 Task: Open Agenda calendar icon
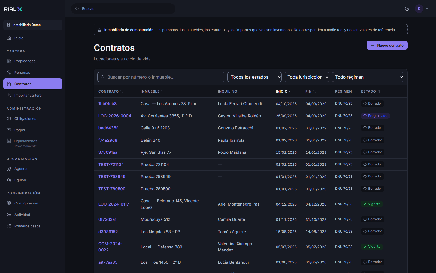[9, 169]
